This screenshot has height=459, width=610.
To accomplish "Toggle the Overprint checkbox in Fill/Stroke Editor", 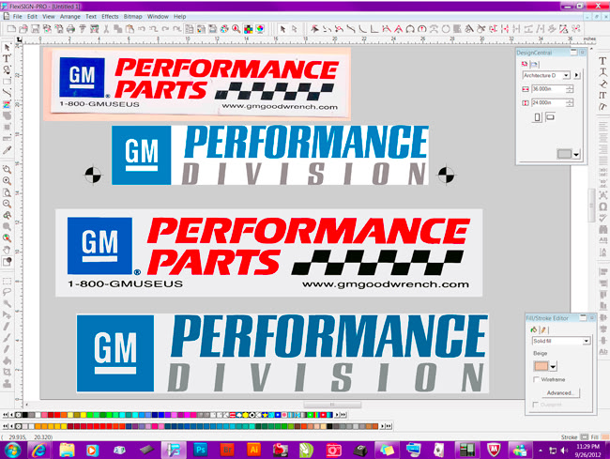I will [x=536, y=405].
